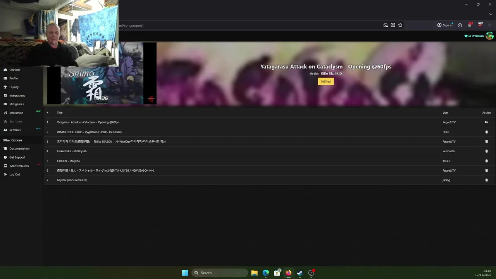Click user Tsilsus in the queue
The image size is (496, 279).
446,161
